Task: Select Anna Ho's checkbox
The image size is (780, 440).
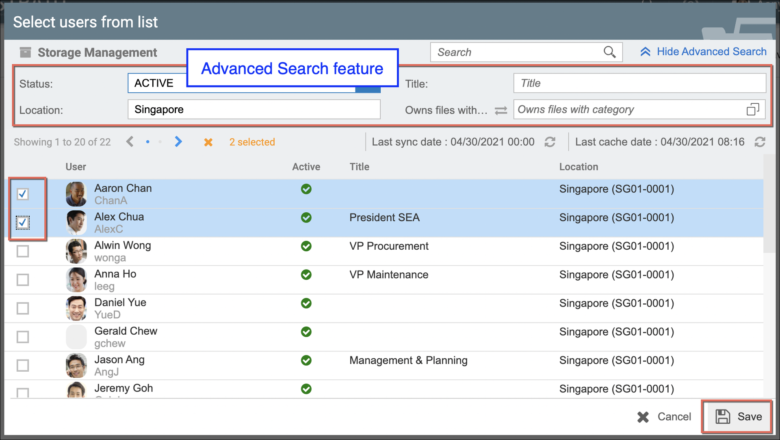Action: tap(23, 280)
